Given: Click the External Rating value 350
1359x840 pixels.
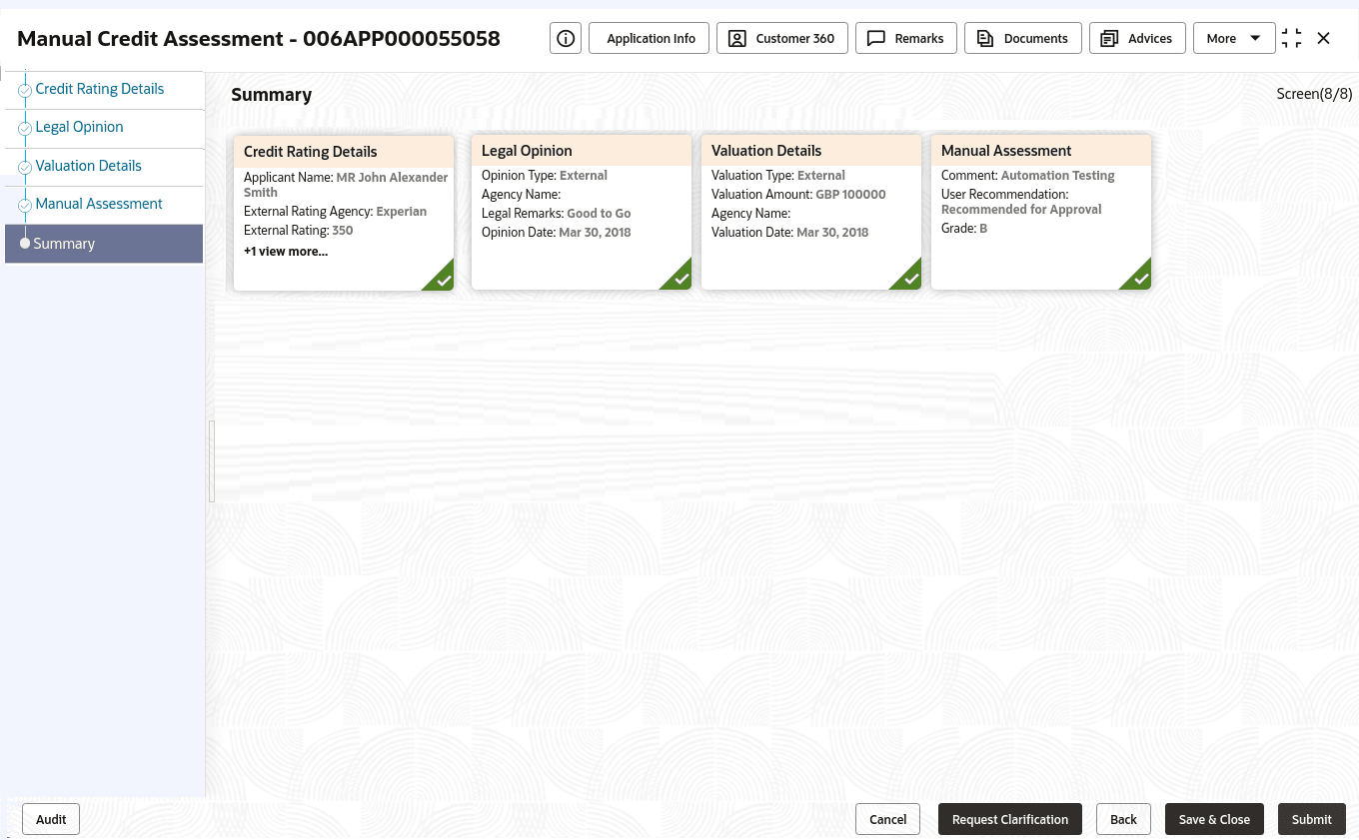Looking at the screenshot, I should 343,231.
